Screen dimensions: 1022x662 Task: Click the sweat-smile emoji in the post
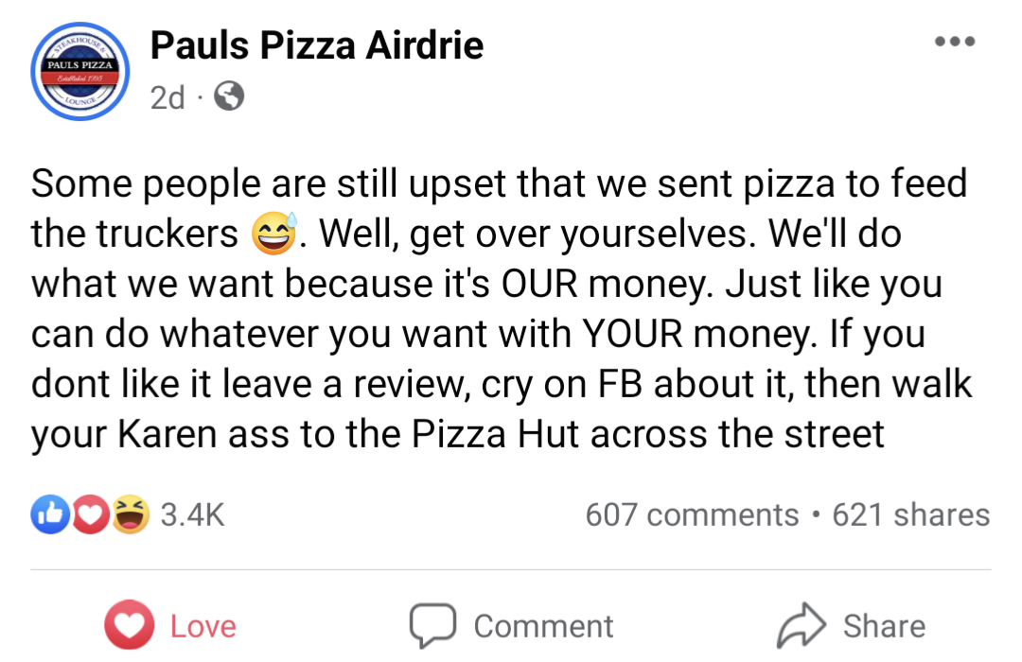[x=276, y=234]
